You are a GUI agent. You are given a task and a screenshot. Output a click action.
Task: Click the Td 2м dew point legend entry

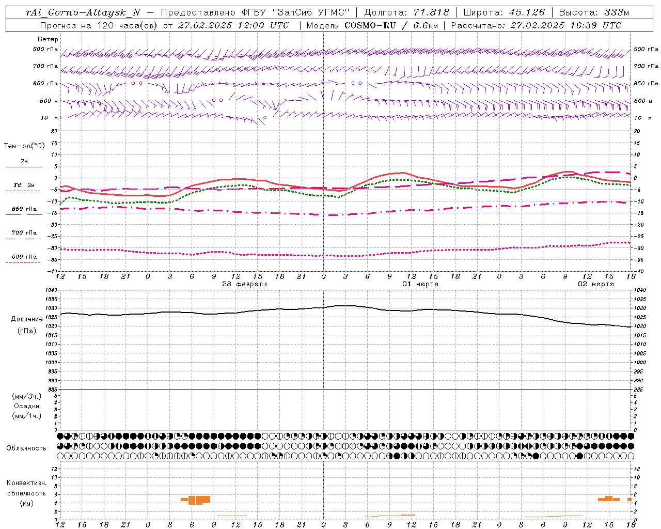pyautogui.click(x=24, y=185)
